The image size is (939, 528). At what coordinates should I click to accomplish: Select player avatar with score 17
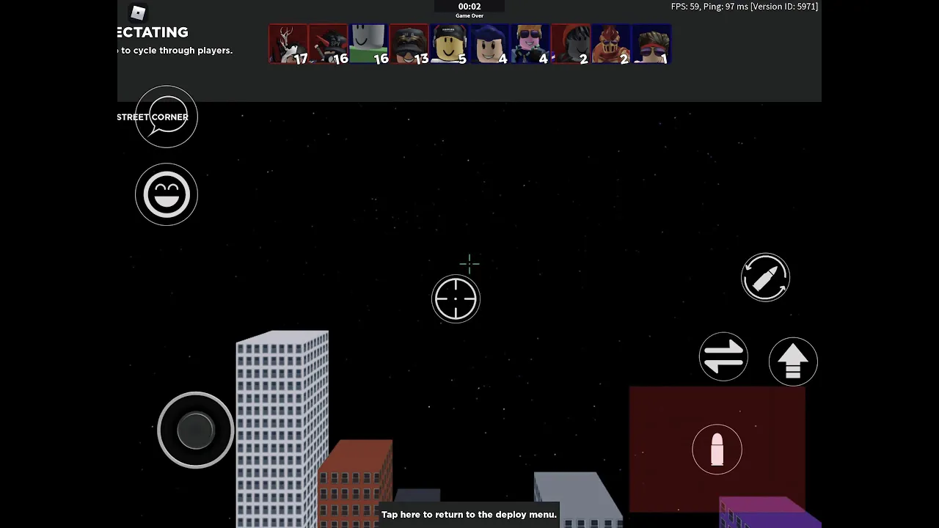click(288, 44)
